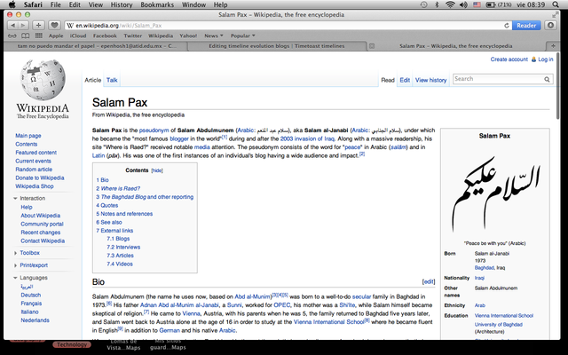Open Time Machine menu bar icon
Image resolution: width=568 pixels, height=355 pixels.
point(424,4)
